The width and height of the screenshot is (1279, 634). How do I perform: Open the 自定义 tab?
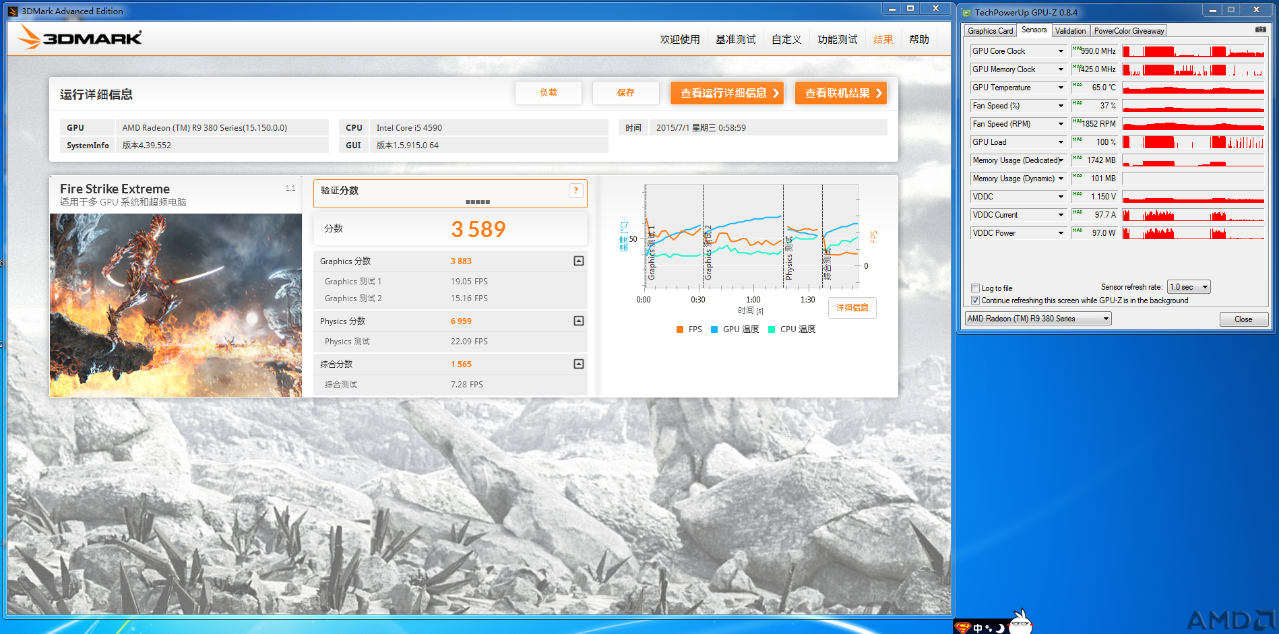[x=786, y=39]
